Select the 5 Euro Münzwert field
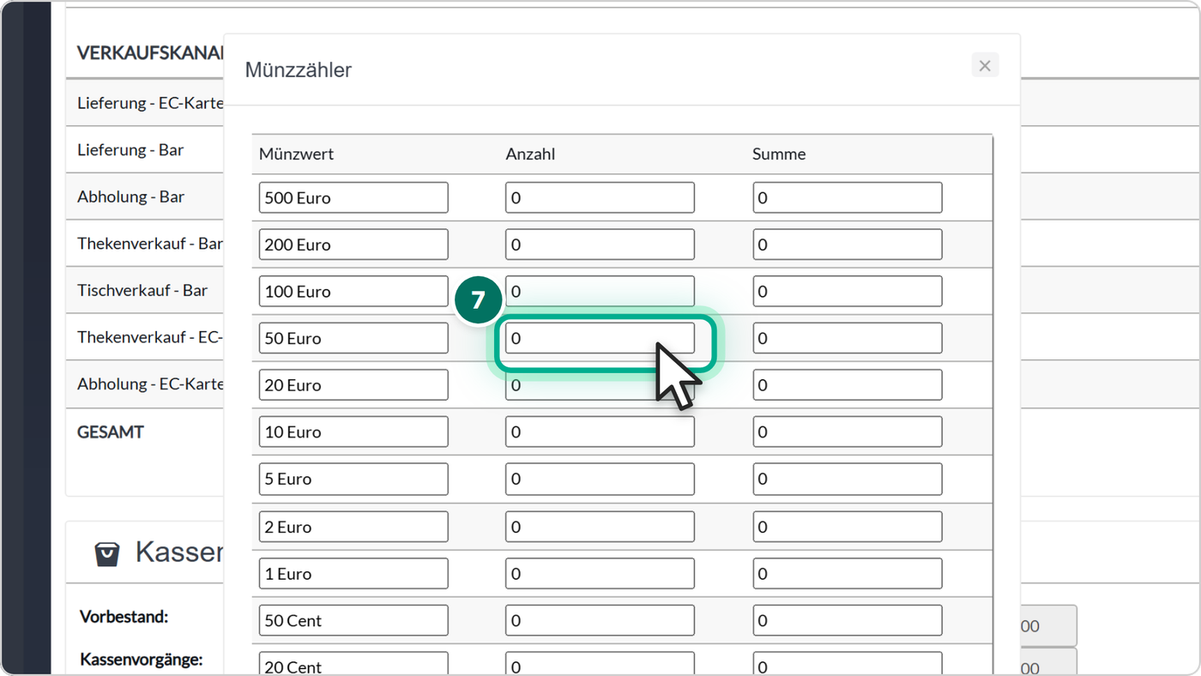 (x=353, y=479)
